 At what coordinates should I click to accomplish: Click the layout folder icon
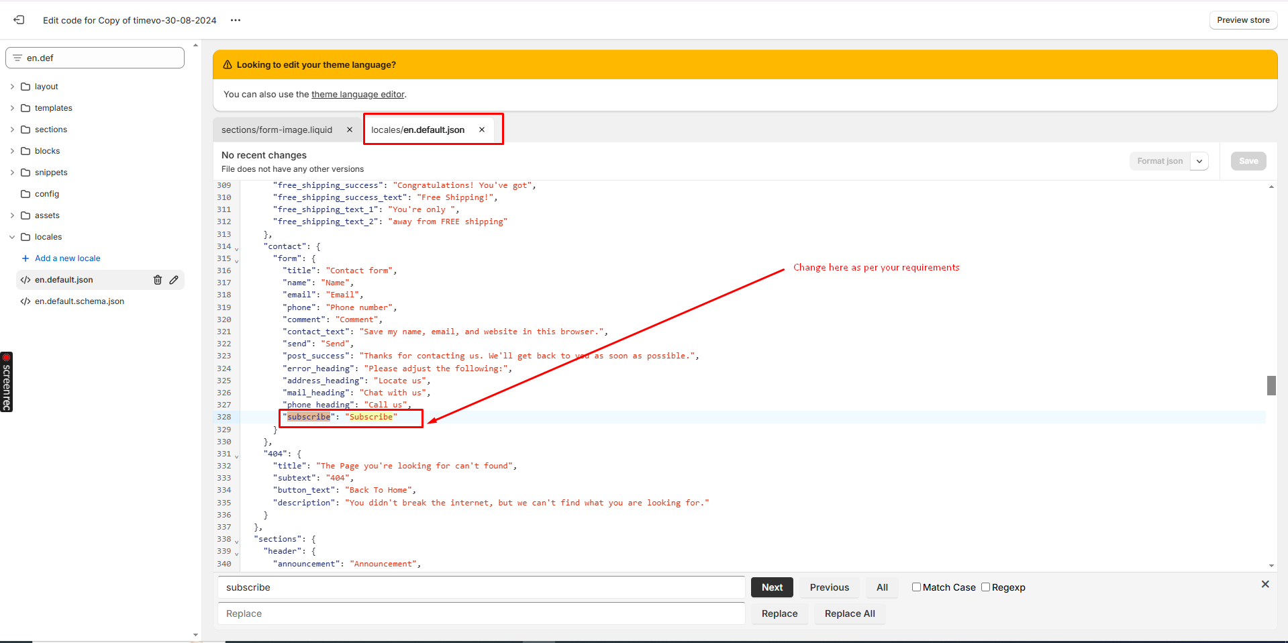(26, 87)
